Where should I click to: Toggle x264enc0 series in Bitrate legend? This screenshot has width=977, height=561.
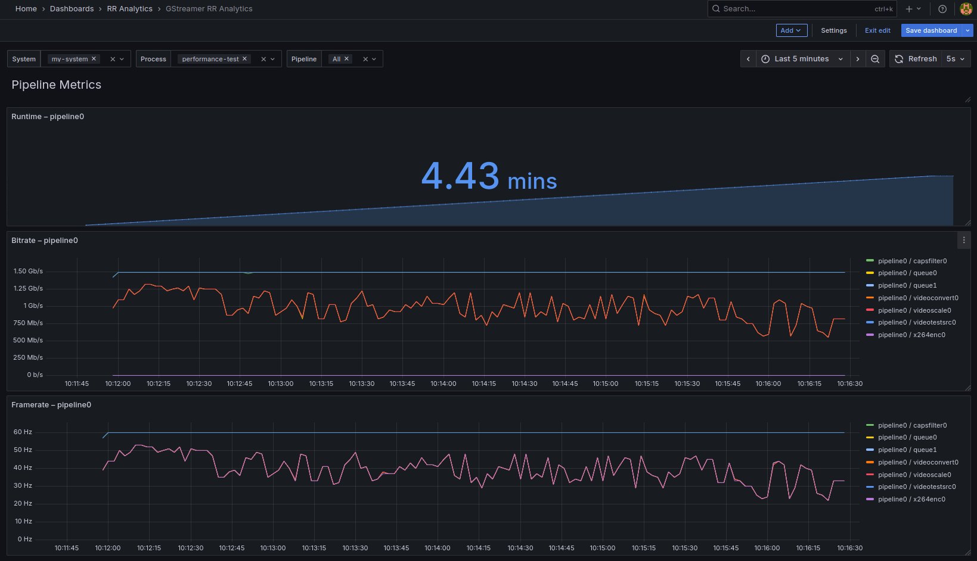click(x=911, y=335)
